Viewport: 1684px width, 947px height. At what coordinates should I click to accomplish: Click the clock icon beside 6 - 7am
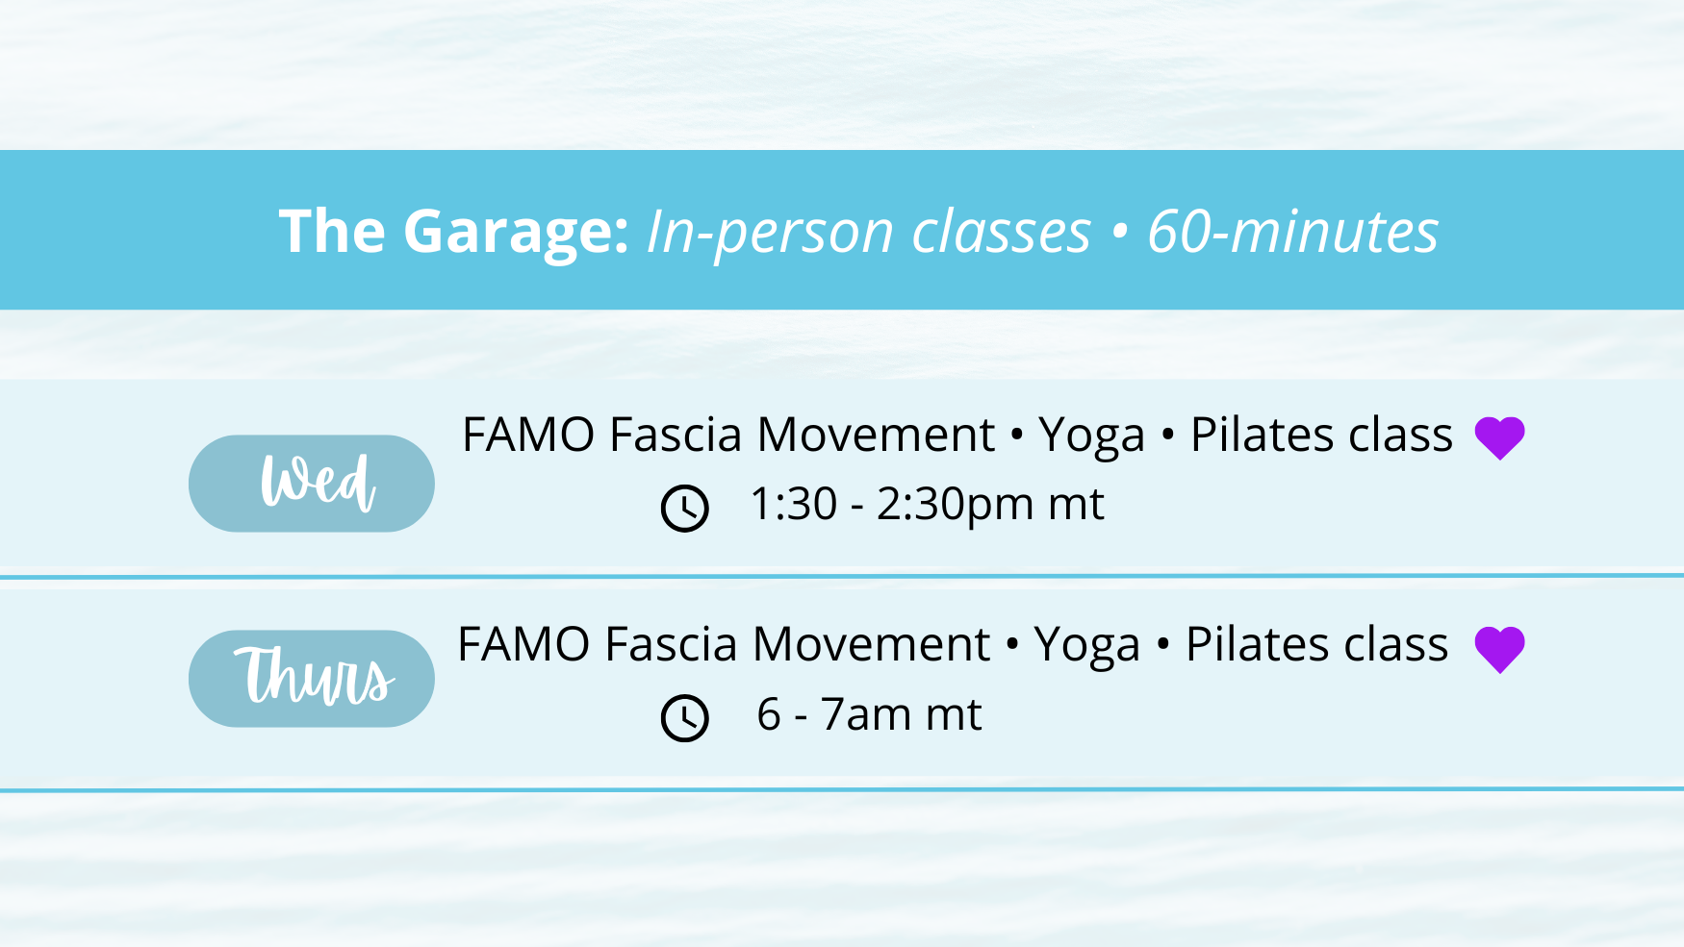click(685, 718)
